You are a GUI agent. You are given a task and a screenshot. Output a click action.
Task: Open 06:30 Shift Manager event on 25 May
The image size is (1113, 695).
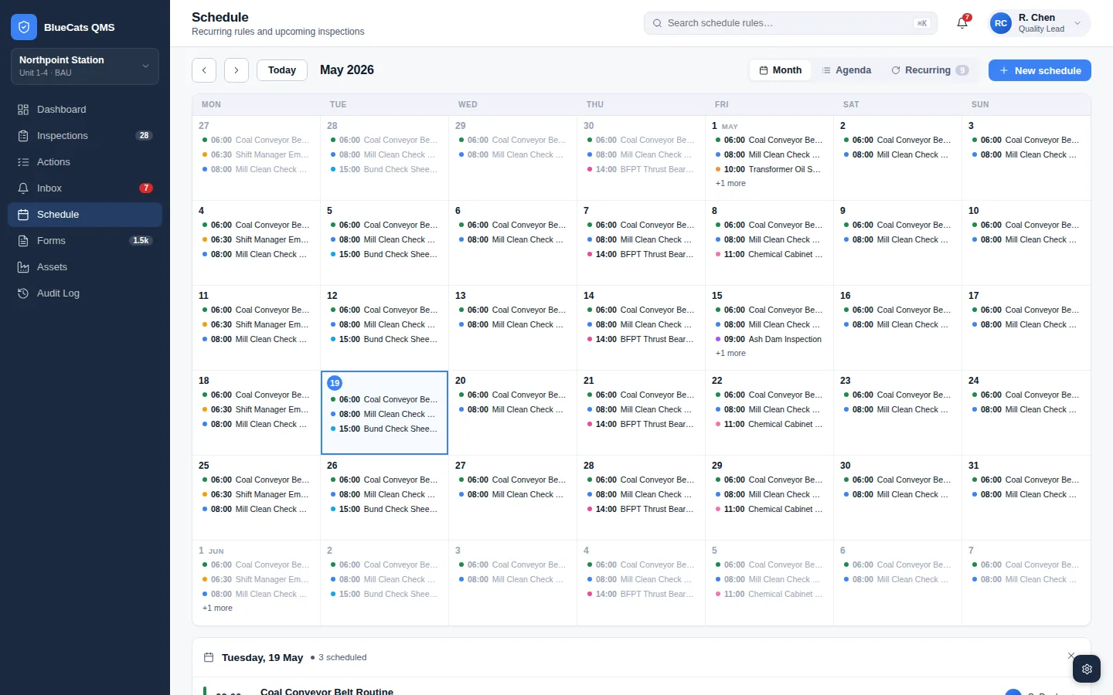[x=256, y=494]
